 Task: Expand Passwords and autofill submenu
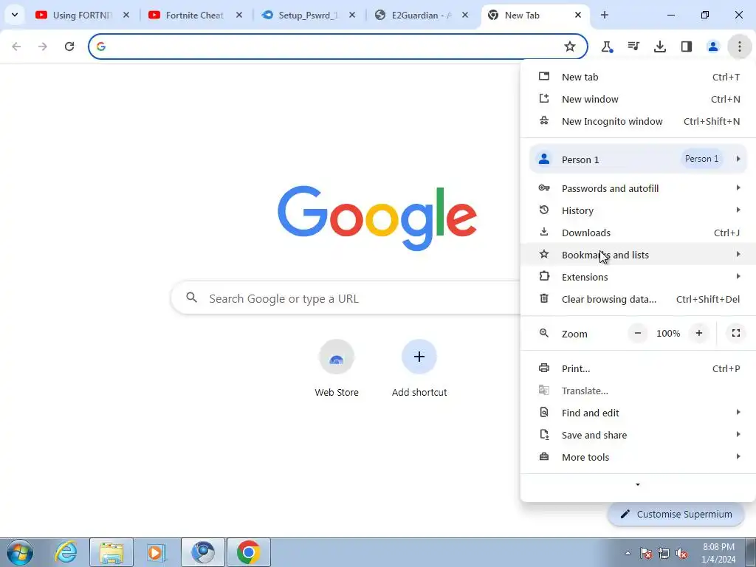click(638, 188)
